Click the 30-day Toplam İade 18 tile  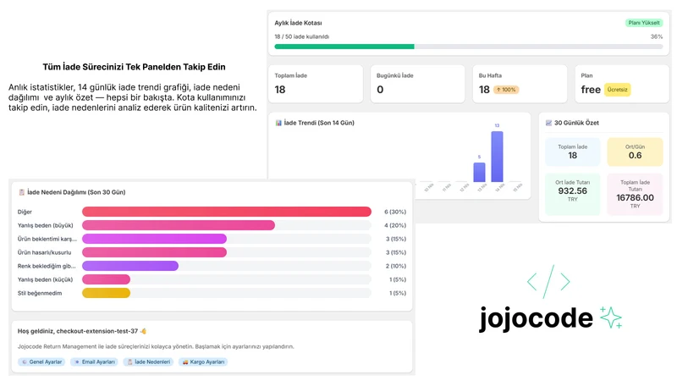point(573,152)
